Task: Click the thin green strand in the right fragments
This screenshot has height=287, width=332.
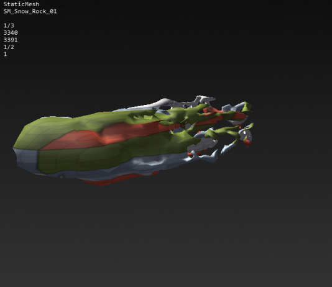Action: [x=224, y=132]
